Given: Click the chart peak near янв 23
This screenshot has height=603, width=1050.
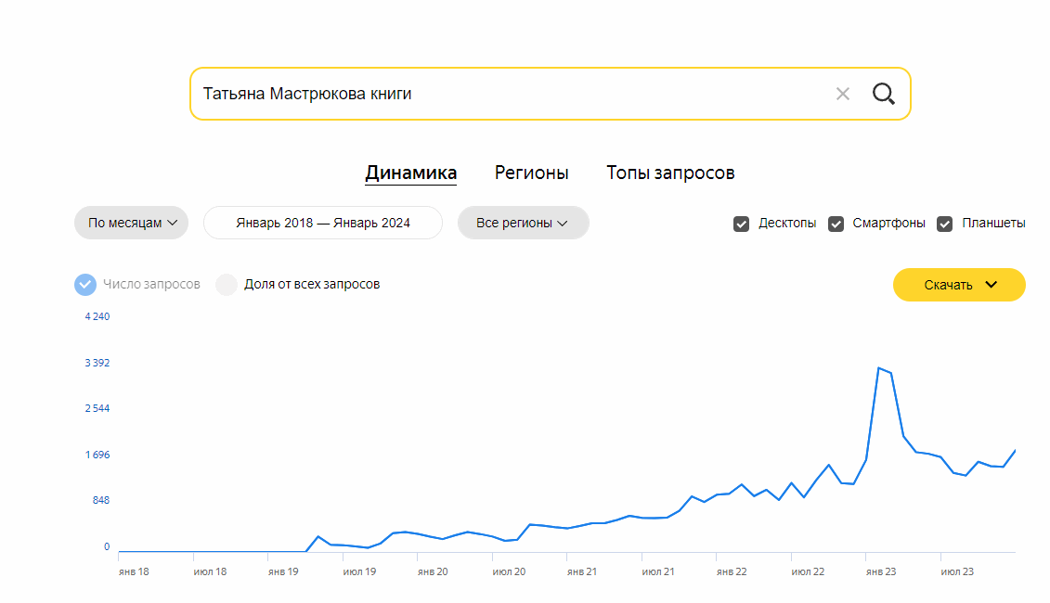Looking at the screenshot, I should pyautogui.click(x=878, y=368).
